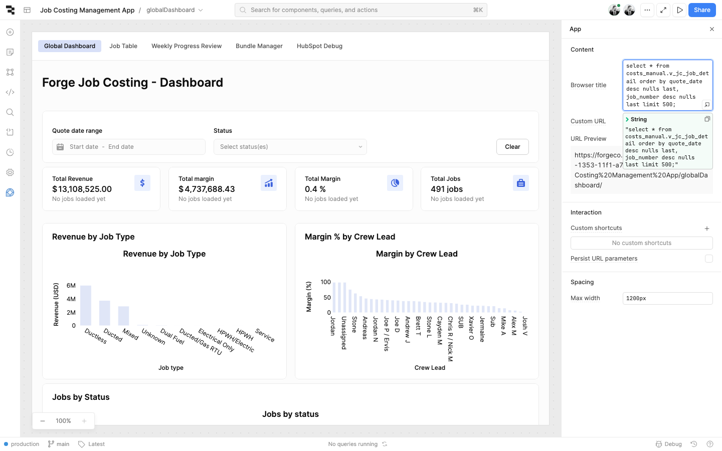Screen dimensions: 722x451
Task: Click the Preview play icon in top bar
Action: 679,10
